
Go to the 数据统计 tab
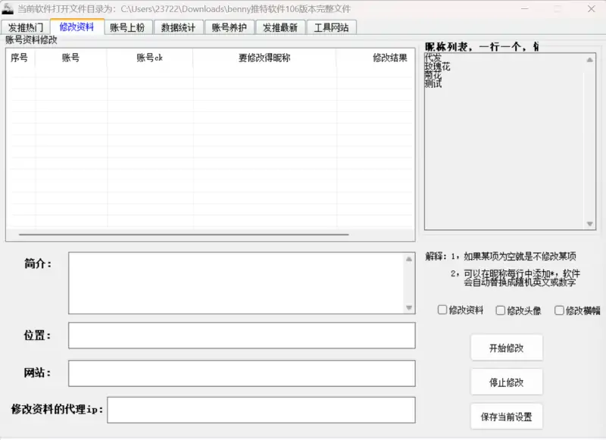coord(178,27)
